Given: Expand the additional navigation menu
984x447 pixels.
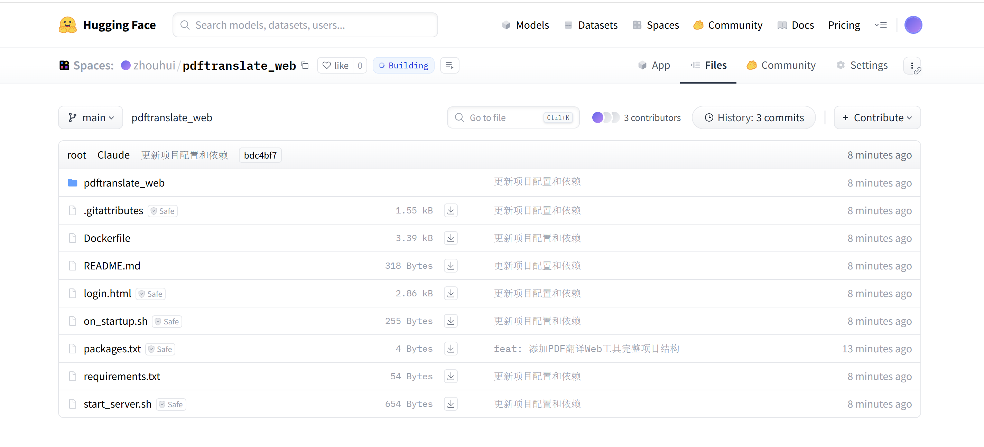Looking at the screenshot, I should [x=881, y=25].
